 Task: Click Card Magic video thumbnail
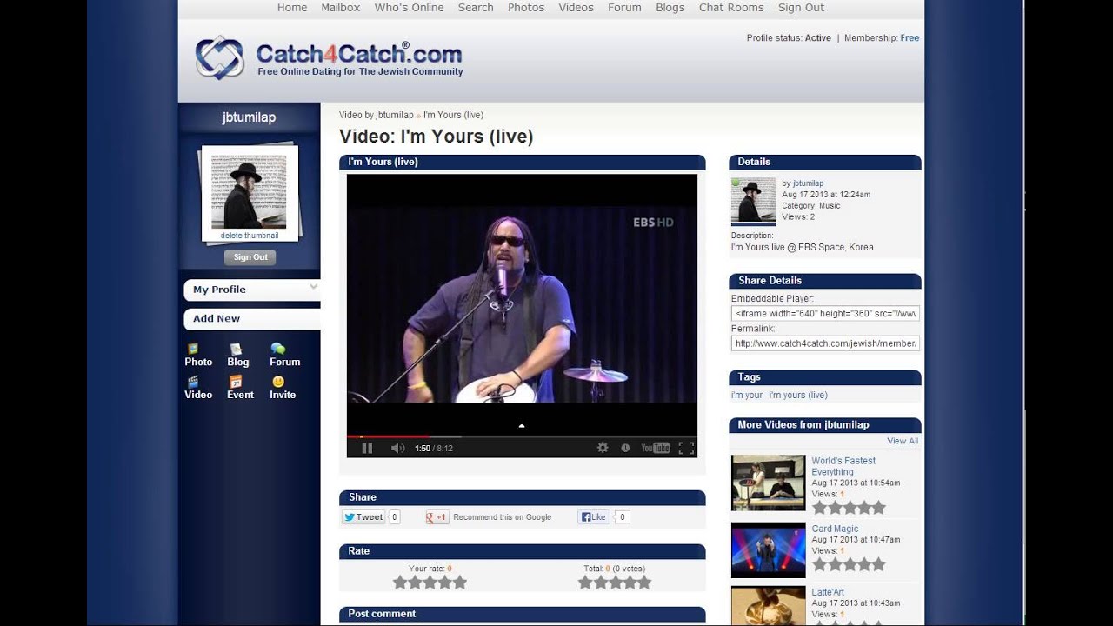pos(769,550)
